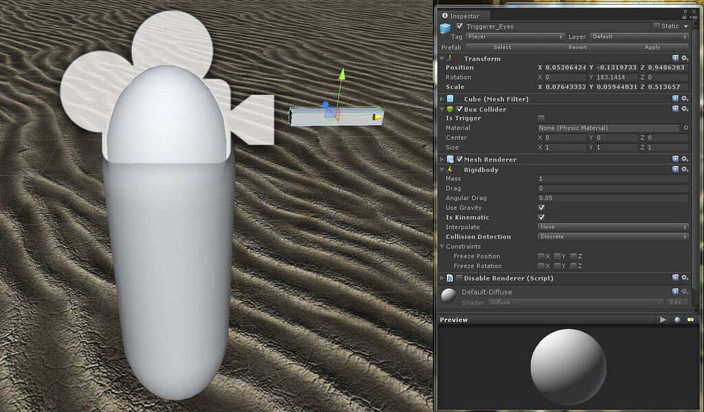Viewport: 704px width, 412px height.
Task: Click the Cube (Mesh Filter) component icon
Action: (451, 98)
